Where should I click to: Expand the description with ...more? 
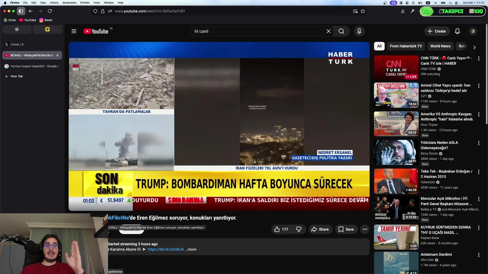(x=191, y=249)
